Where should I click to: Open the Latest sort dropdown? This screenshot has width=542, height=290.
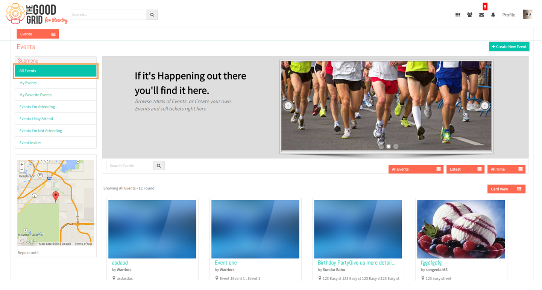coord(465,169)
